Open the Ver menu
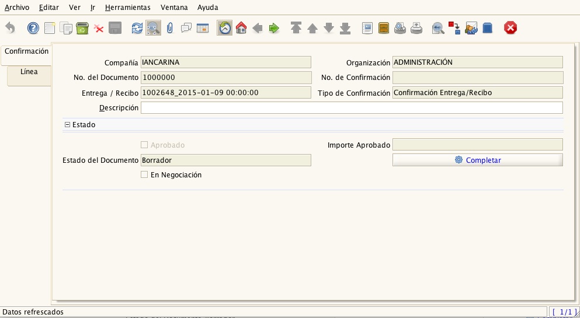 tap(75, 8)
